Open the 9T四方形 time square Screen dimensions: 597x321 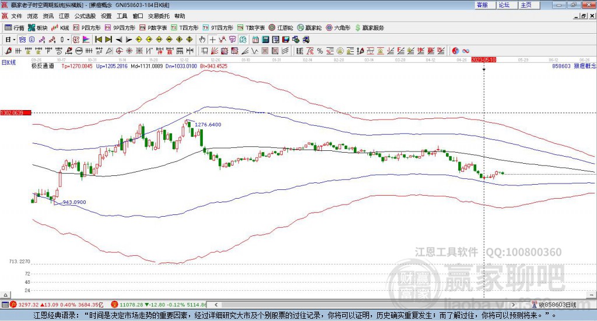218,28
